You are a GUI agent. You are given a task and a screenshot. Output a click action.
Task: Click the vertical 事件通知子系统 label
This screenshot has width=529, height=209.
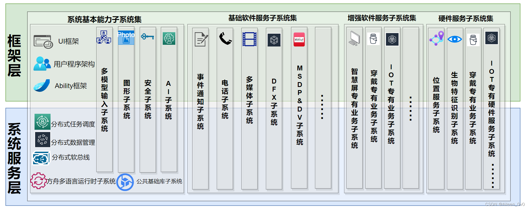[200, 102]
